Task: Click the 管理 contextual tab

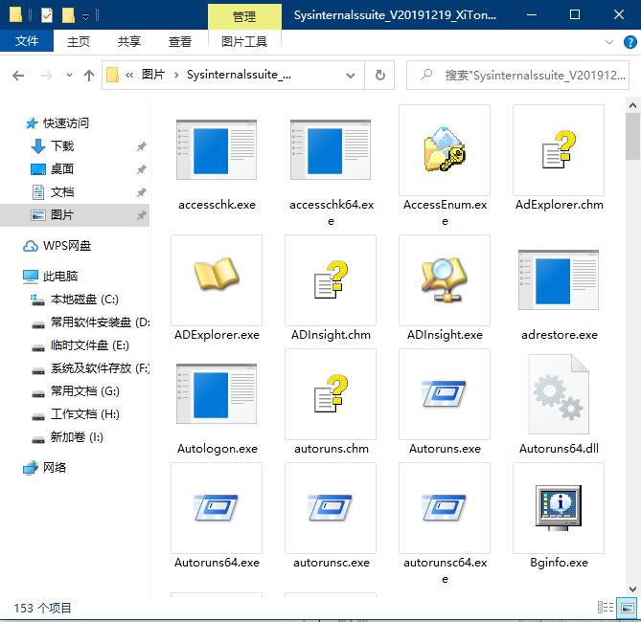Action: pos(244,16)
